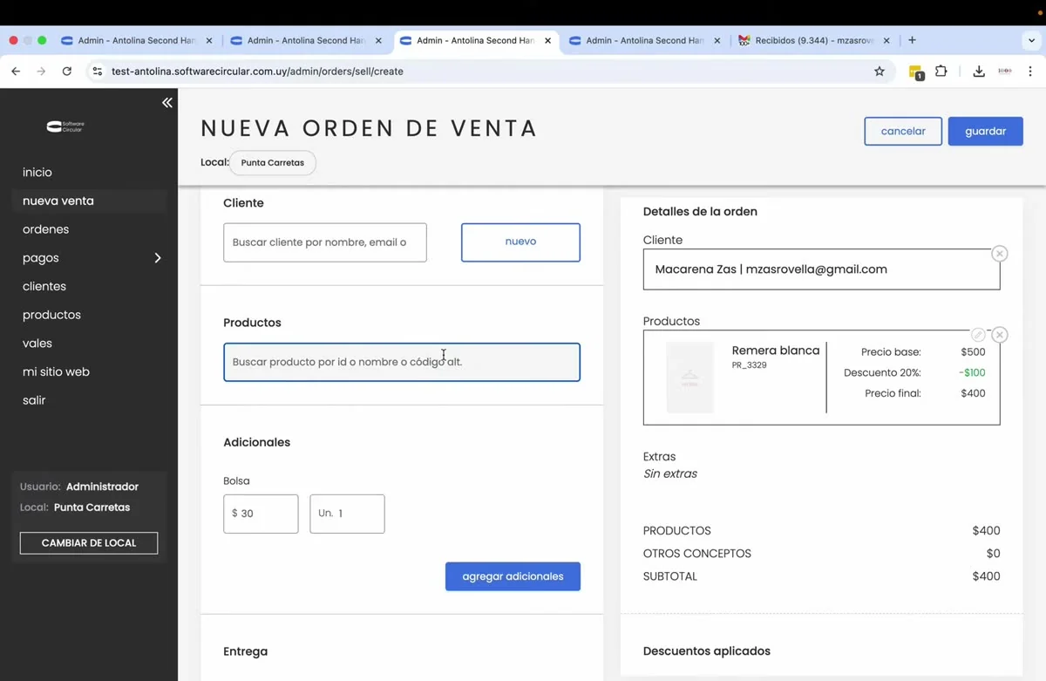Image resolution: width=1046 pixels, height=681 pixels.
Task: Click the -$100 discount amount
Action: (x=972, y=373)
